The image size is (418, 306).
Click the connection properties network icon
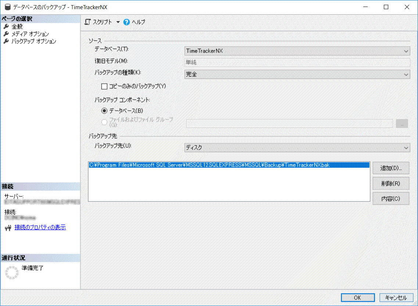coord(8,228)
